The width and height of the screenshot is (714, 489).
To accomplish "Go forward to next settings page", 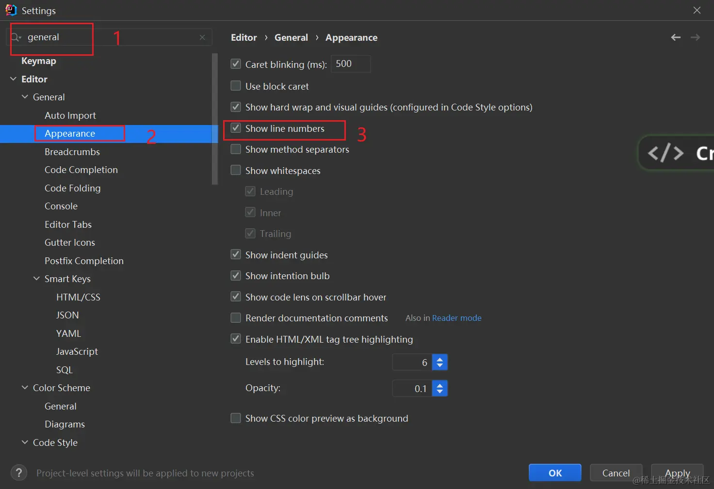I will coord(695,37).
